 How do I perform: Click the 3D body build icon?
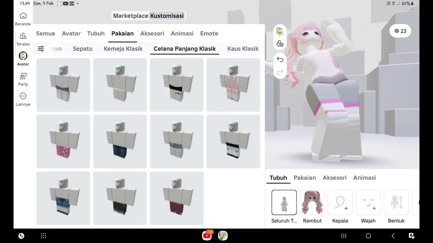280,44
